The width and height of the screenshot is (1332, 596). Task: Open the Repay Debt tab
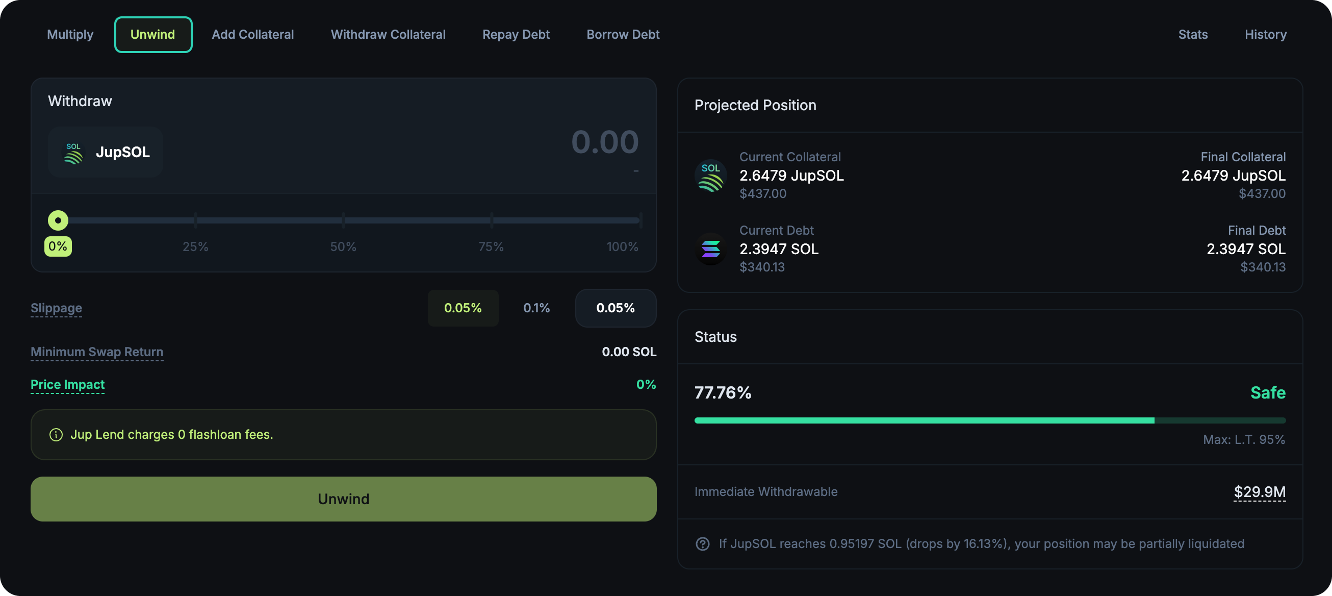pyautogui.click(x=516, y=35)
